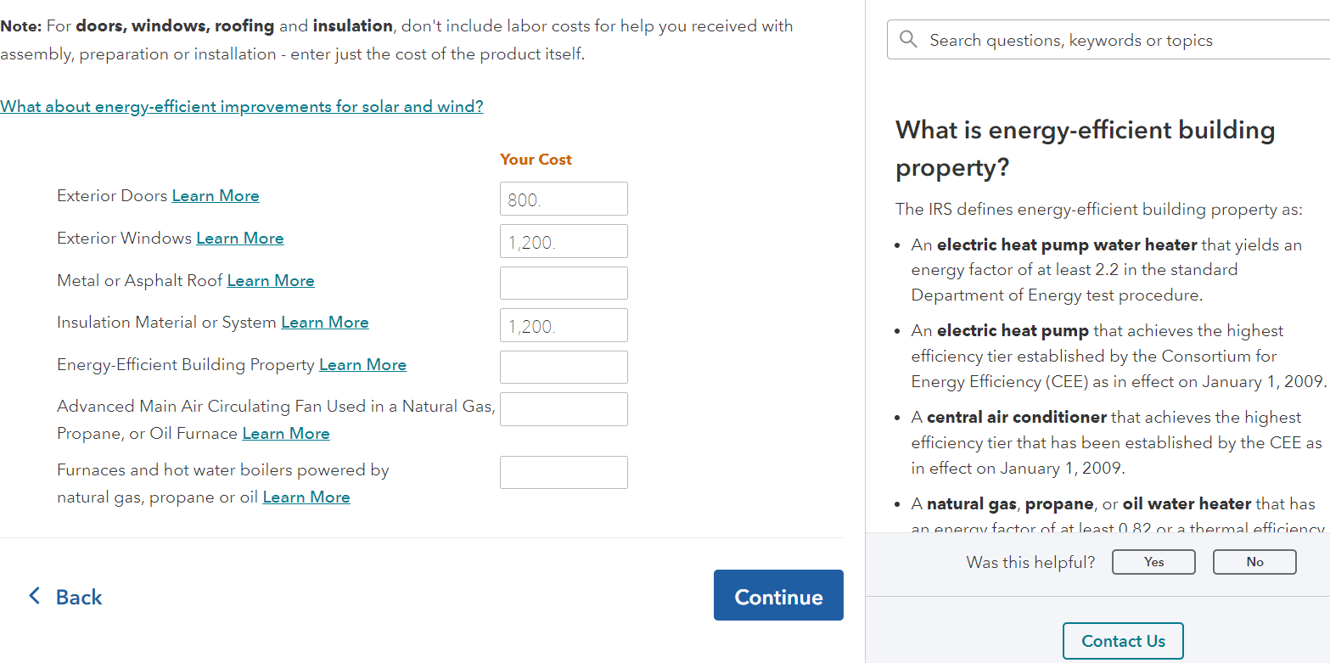1330x663 pixels.
Task: Click the Contact Us button
Action: pyautogui.click(x=1123, y=641)
